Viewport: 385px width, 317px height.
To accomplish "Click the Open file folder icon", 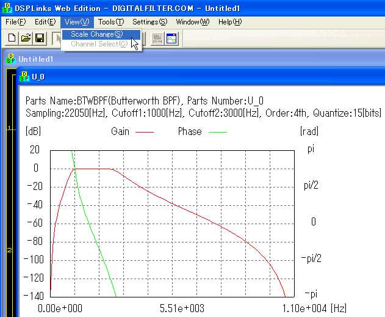I will pyautogui.click(x=26, y=38).
